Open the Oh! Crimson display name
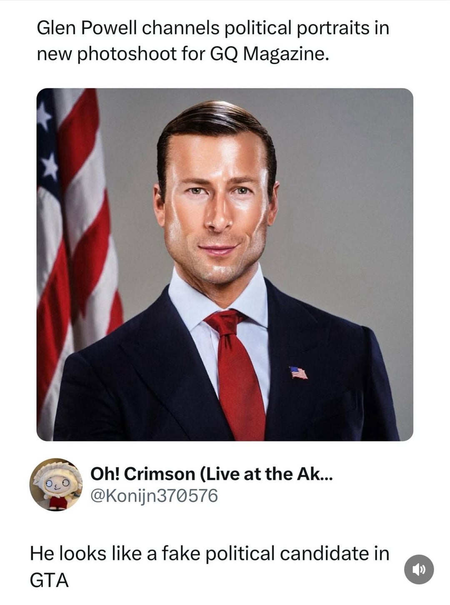Screen dimensions: 450x605 tap(212, 474)
